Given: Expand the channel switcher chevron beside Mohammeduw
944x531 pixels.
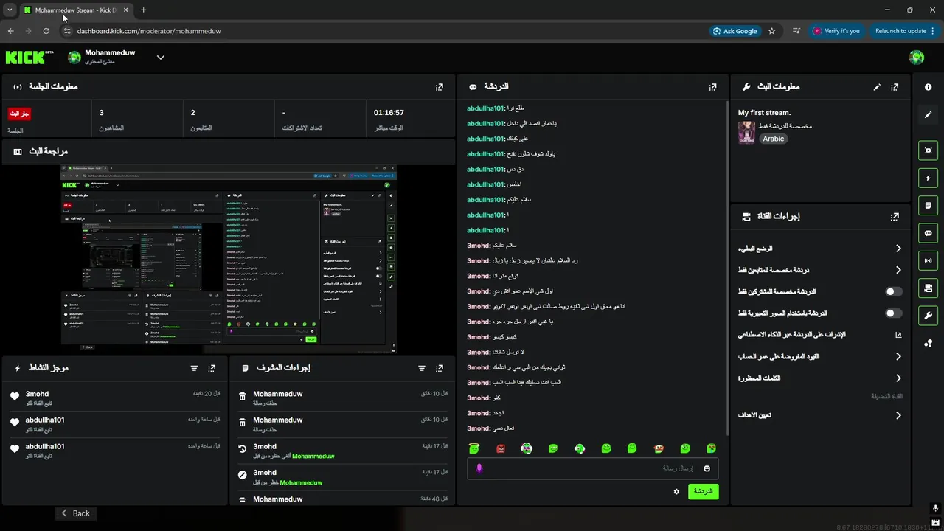Looking at the screenshot, I should pyautogui.click(x=161, y=58).
